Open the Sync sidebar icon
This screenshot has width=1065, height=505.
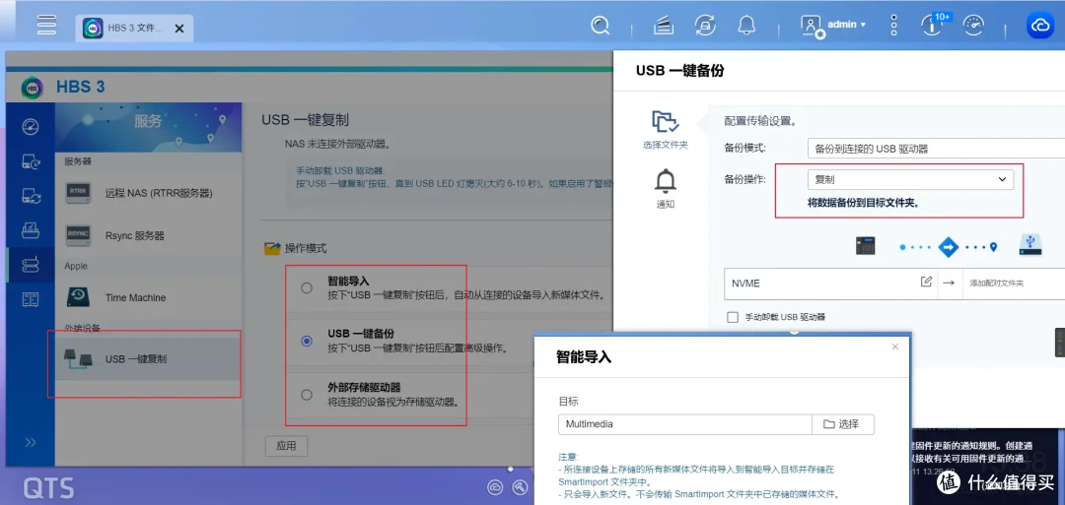(31, 197)
